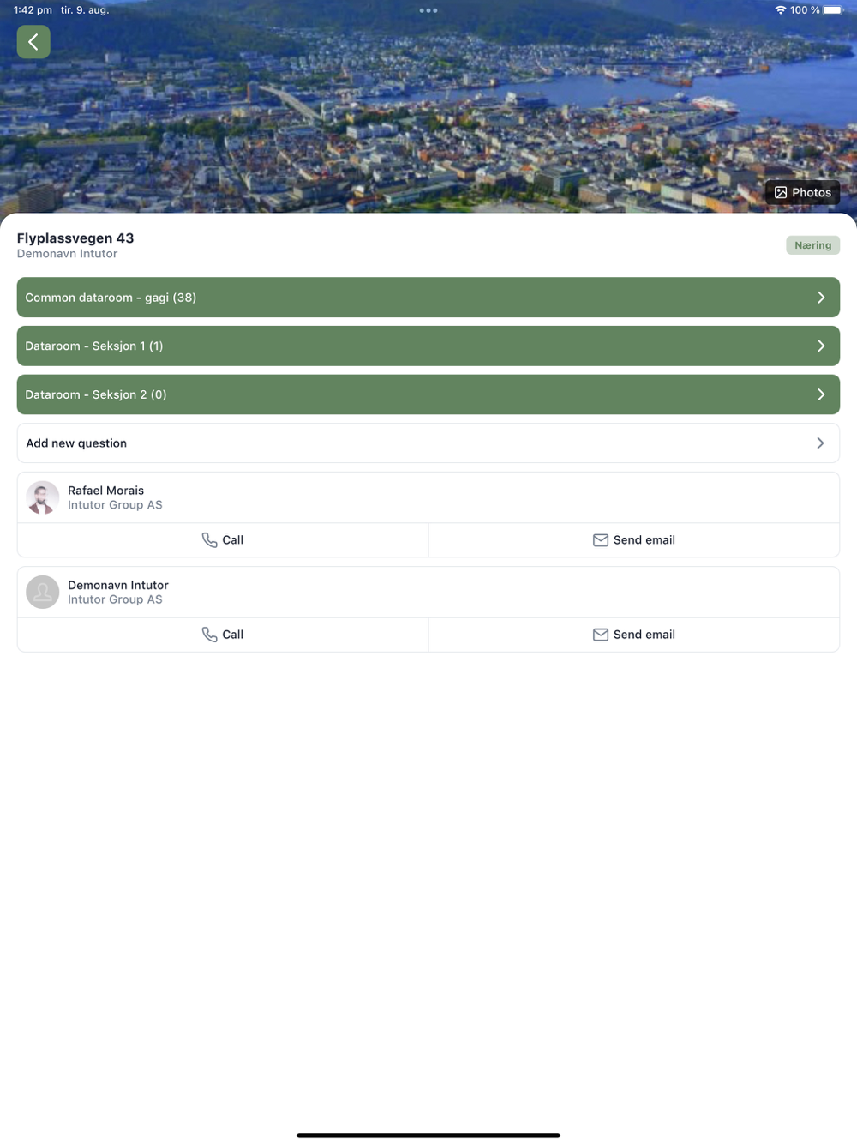
Task: Open Common dataroom - gagi (38)
Action: pos(111,298)
